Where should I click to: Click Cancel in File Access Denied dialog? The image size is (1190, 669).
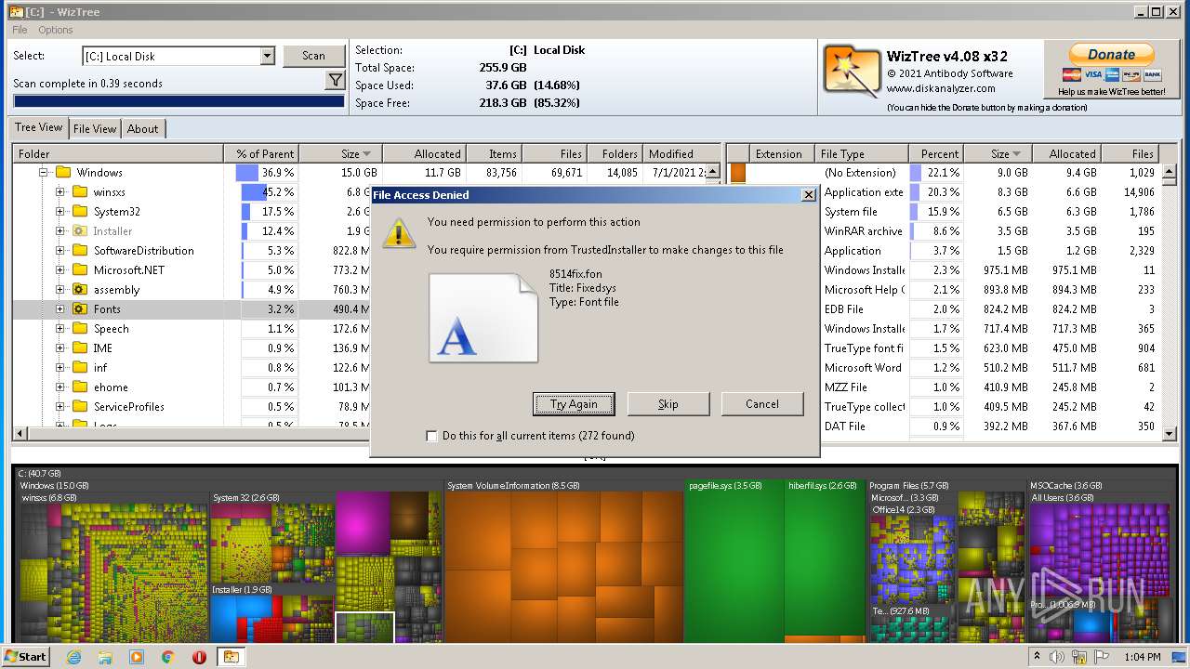762,404
